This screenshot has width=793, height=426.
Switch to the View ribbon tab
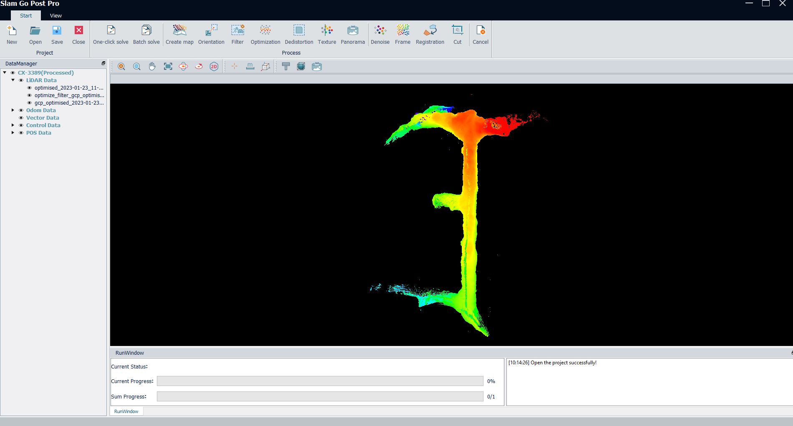tap(55, 16)
